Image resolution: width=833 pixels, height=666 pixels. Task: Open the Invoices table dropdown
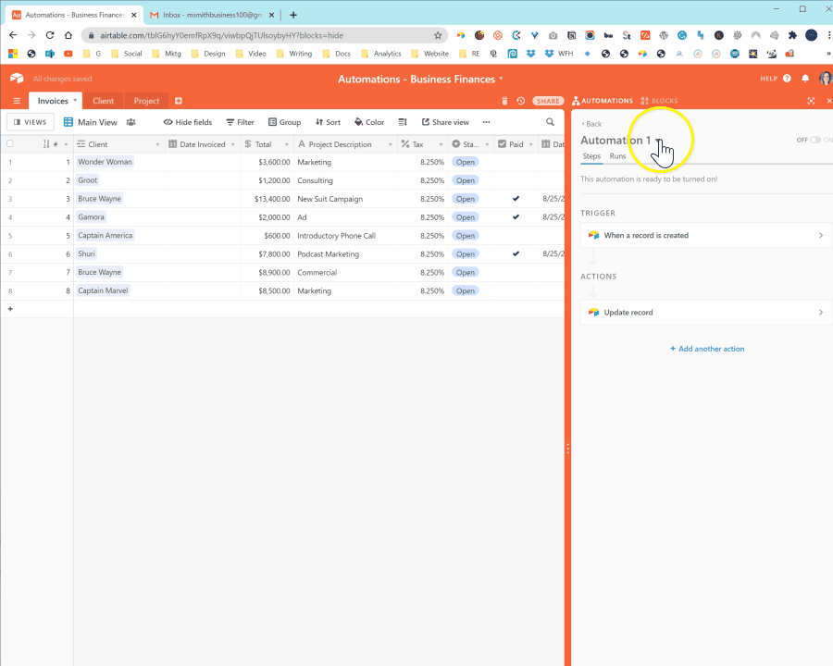pos(75,101)
